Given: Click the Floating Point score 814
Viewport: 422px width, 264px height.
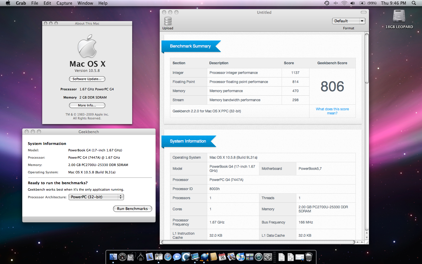Looking at the screenshot, I should click(x=295, y=82).
